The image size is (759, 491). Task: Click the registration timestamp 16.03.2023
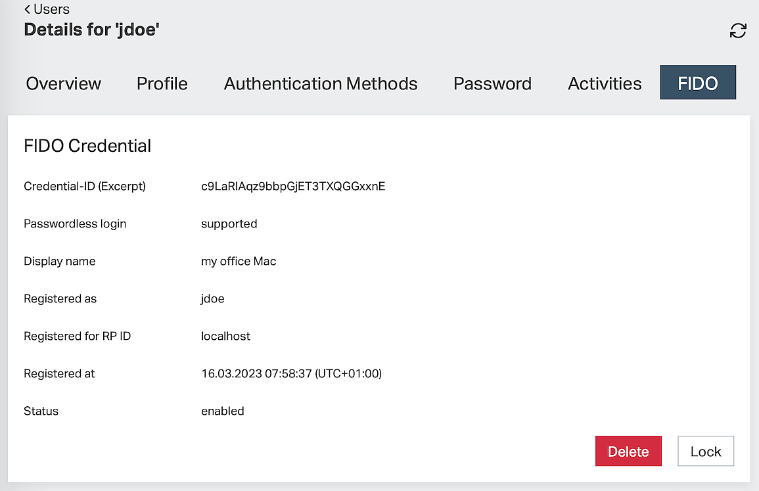pyautogui.click(x=291, y=373)
